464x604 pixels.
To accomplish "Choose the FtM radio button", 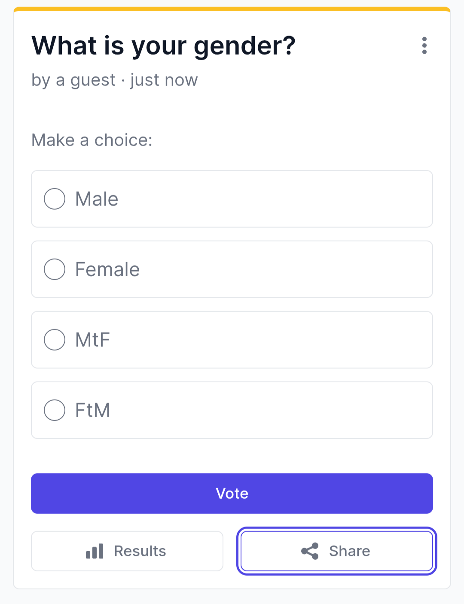I will point(55,410).
